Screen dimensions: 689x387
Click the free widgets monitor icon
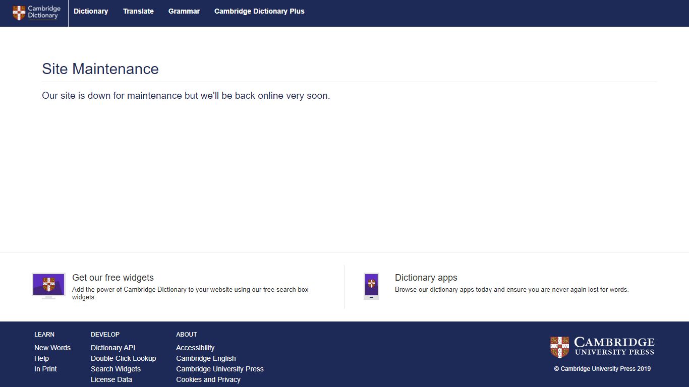[48, 286]
